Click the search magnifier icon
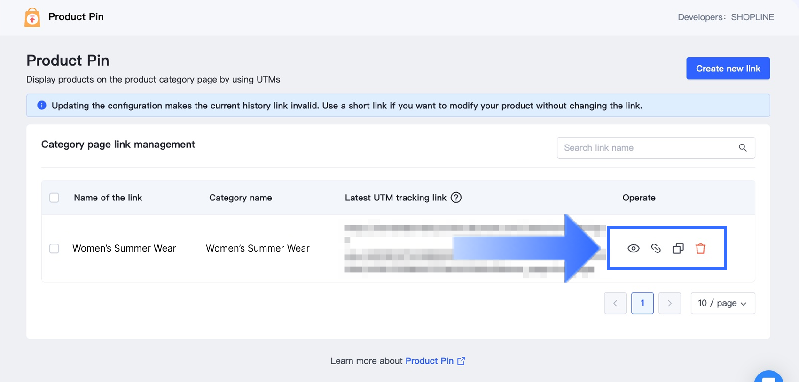799x382 pixels. pyautogui.click(x=743, y=148)
